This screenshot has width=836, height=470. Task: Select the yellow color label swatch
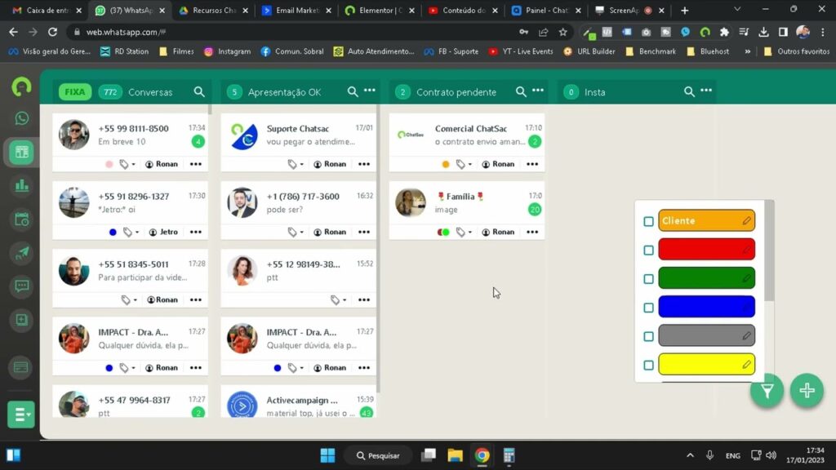coord(706,365)
